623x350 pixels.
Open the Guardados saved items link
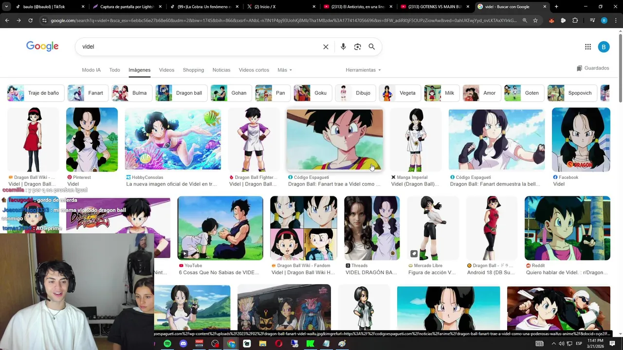[x=593, y=68]
